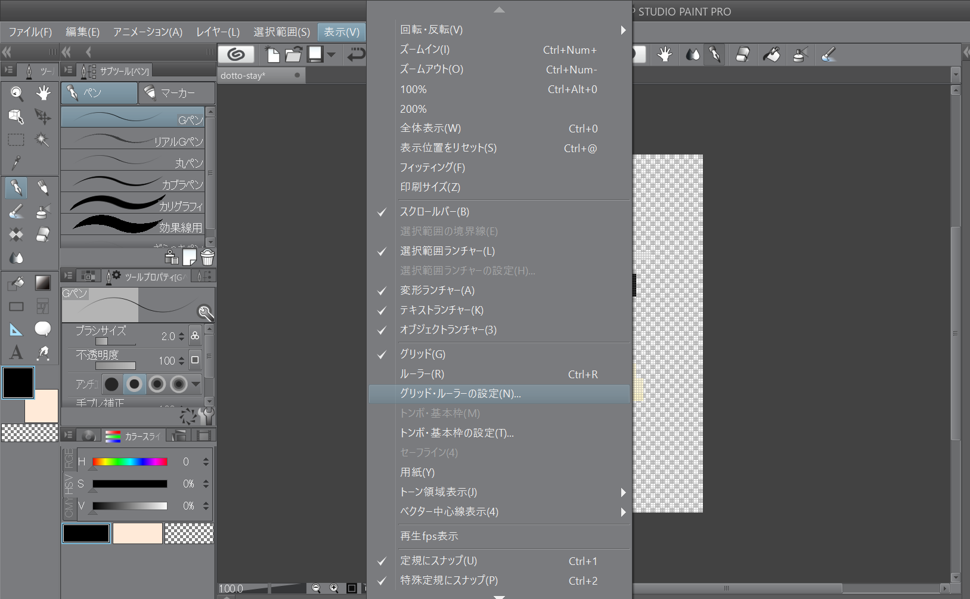Select the リアルGペン brush preset

click(132, 138)
